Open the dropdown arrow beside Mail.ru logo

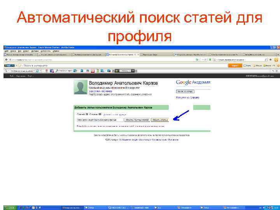(x=16, y=66)
